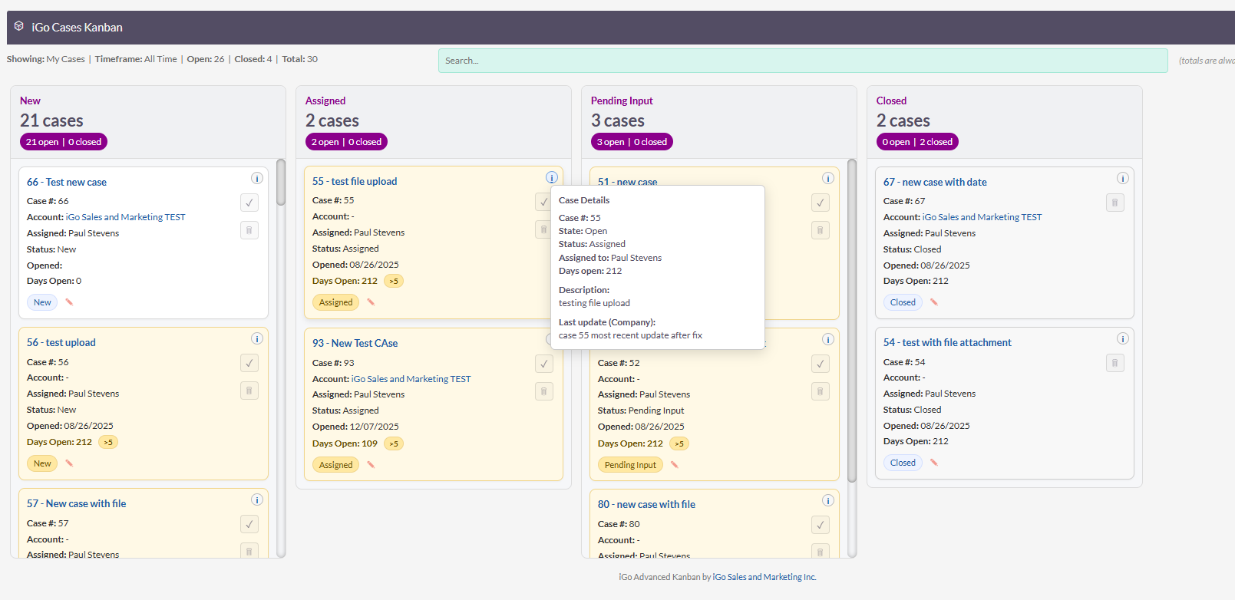The image size is (1235, 600).
Task: Click info icon on case 80 card
Action: click(x=827, y=500)
